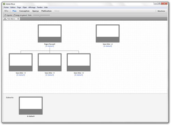
Task: Click the Réactions button
Action: pos(161,11)
